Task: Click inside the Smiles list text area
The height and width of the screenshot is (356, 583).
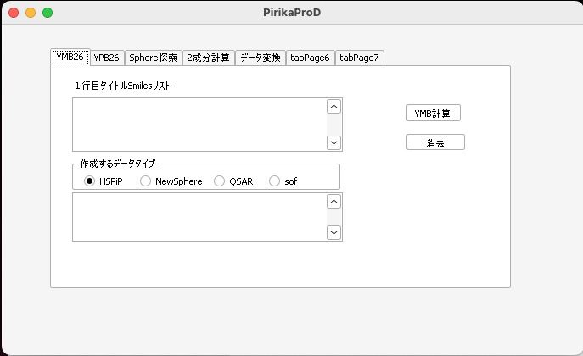Action: coord(199,125)
